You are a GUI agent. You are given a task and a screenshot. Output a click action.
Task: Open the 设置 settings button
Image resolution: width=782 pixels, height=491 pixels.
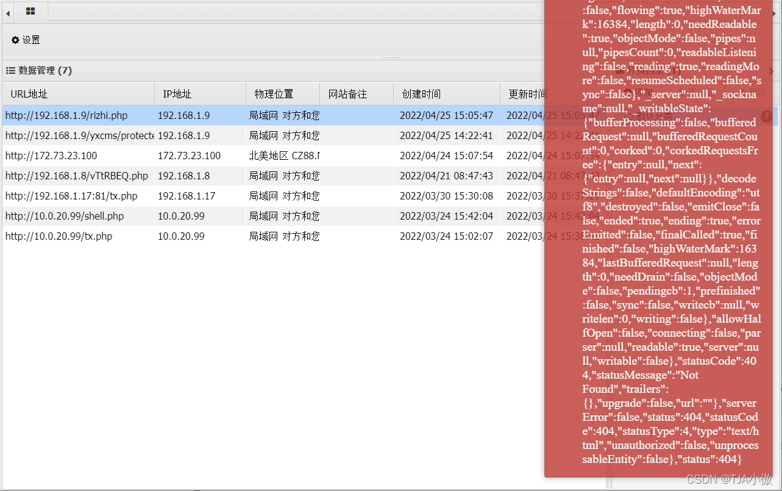[26, 40]
